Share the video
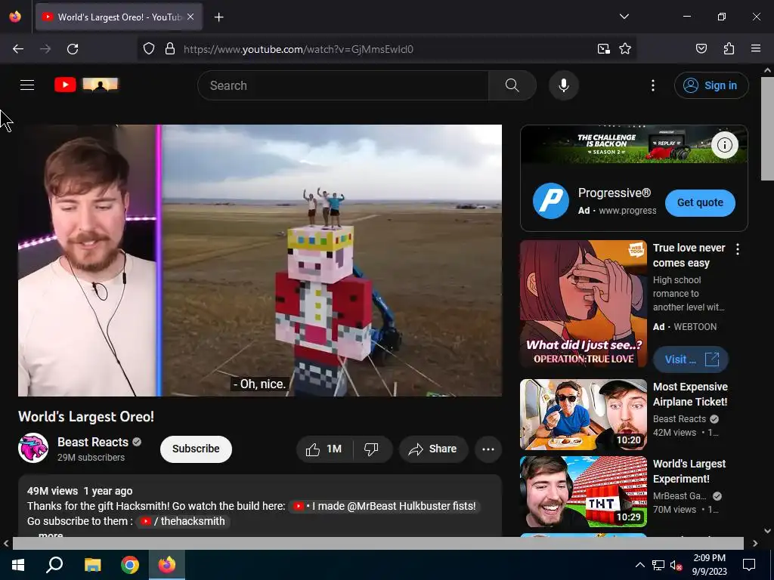This screenshot has width=774, height=580. pyautogui.click(x=433, y=449)
